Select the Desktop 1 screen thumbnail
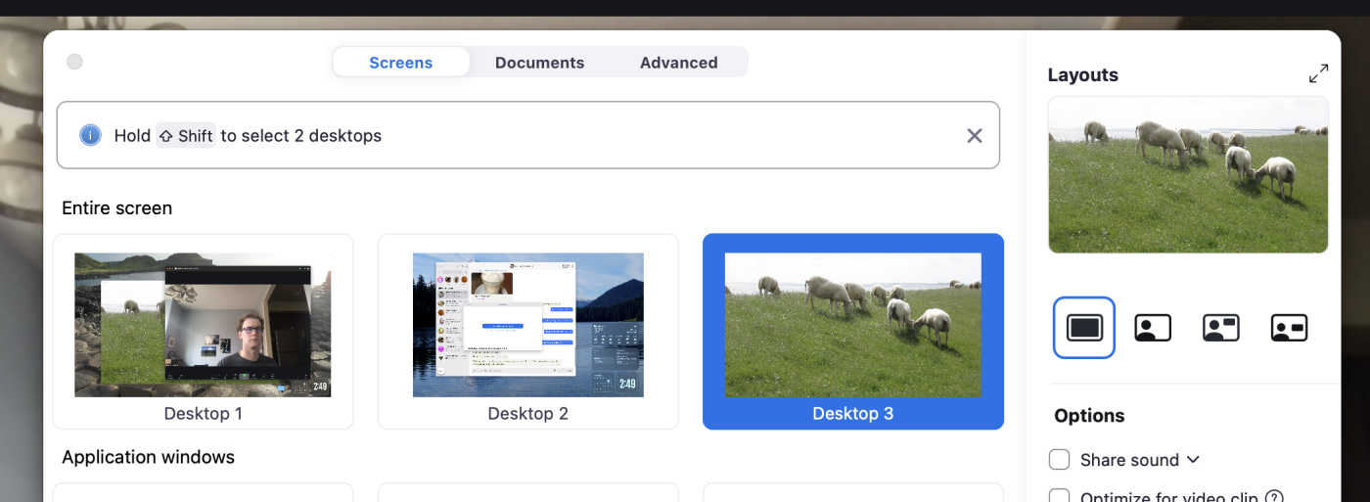1370x502 pixels. (x=203, y=326)
